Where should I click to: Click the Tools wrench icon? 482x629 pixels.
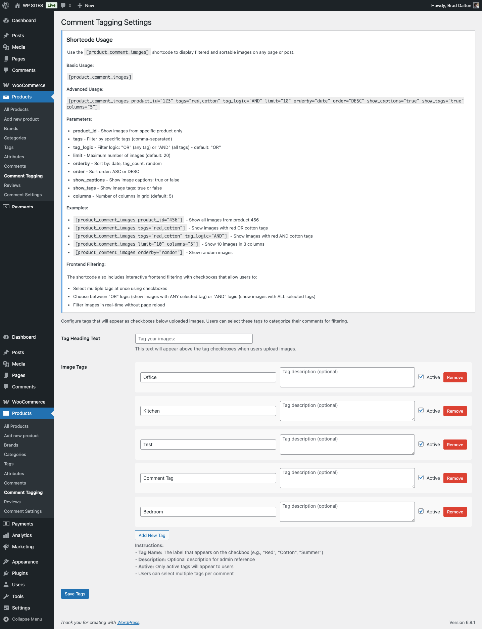[x=6, y=596]
